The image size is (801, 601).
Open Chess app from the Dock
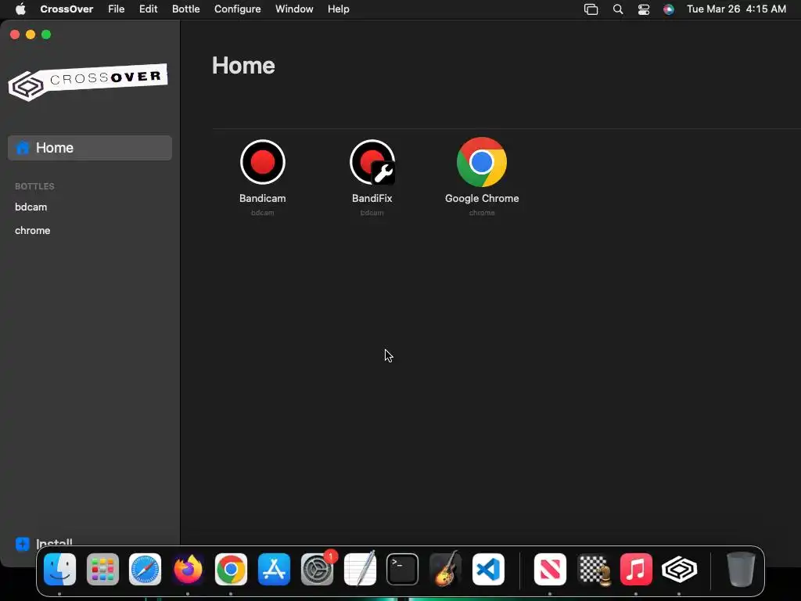[594, 569]
